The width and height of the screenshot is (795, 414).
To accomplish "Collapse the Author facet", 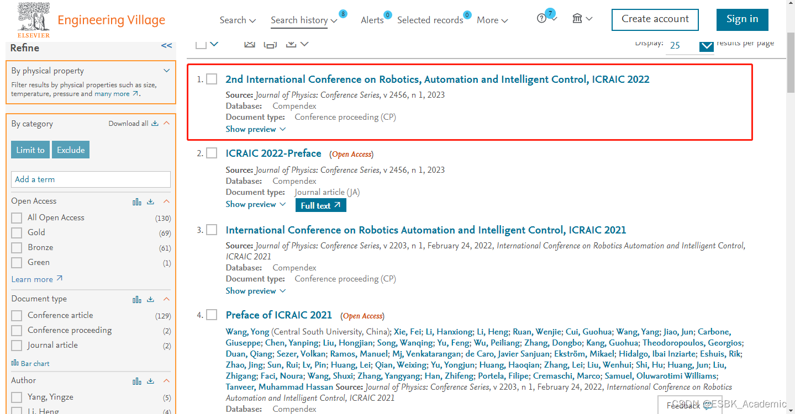I will point(166,381).
